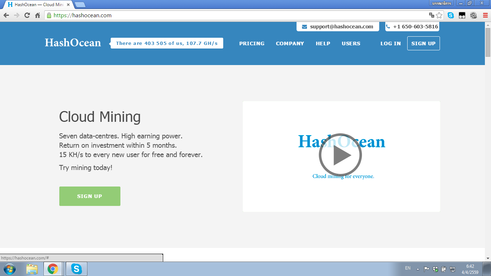Click the LOG IN link

[390, 43]
